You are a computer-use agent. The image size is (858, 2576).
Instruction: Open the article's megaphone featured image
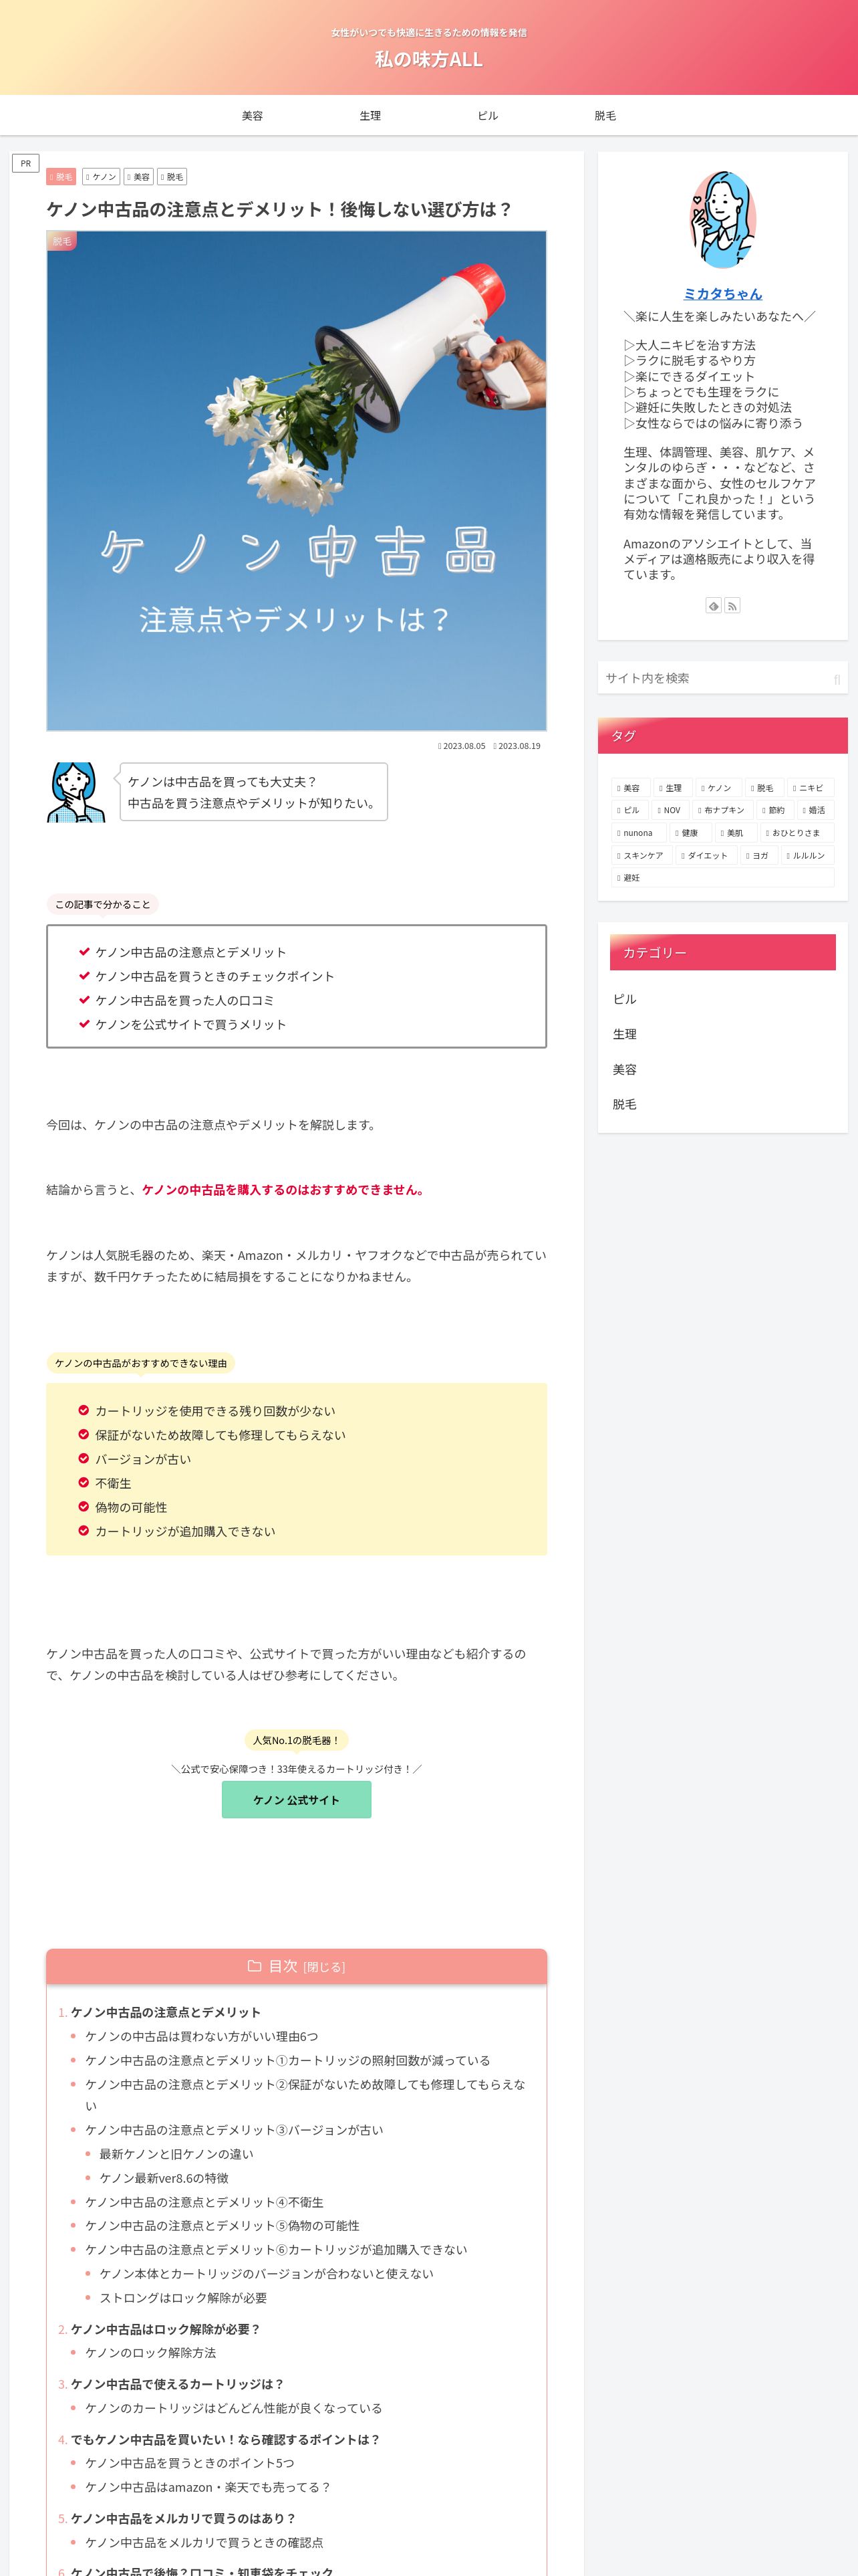(x=297, y=481)
